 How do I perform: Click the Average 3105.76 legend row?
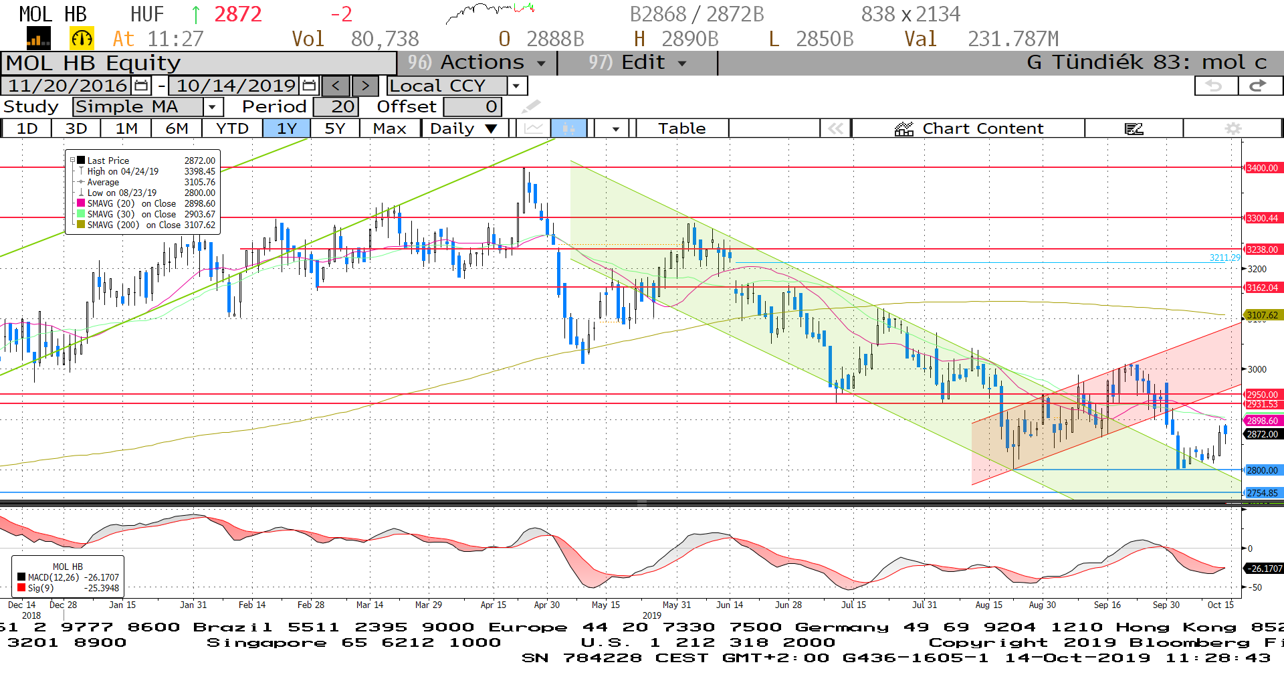(x=146, y=182)
